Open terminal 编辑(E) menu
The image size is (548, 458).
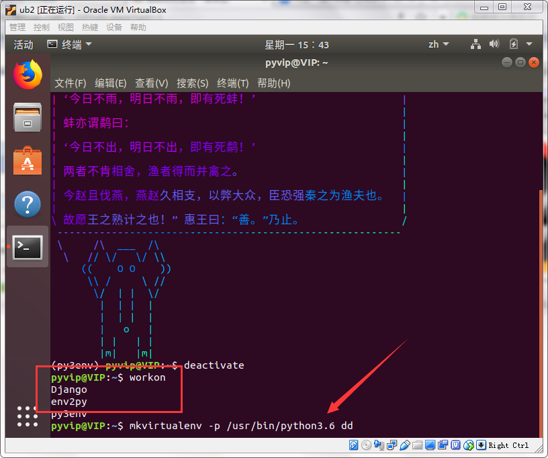(110, 83)
